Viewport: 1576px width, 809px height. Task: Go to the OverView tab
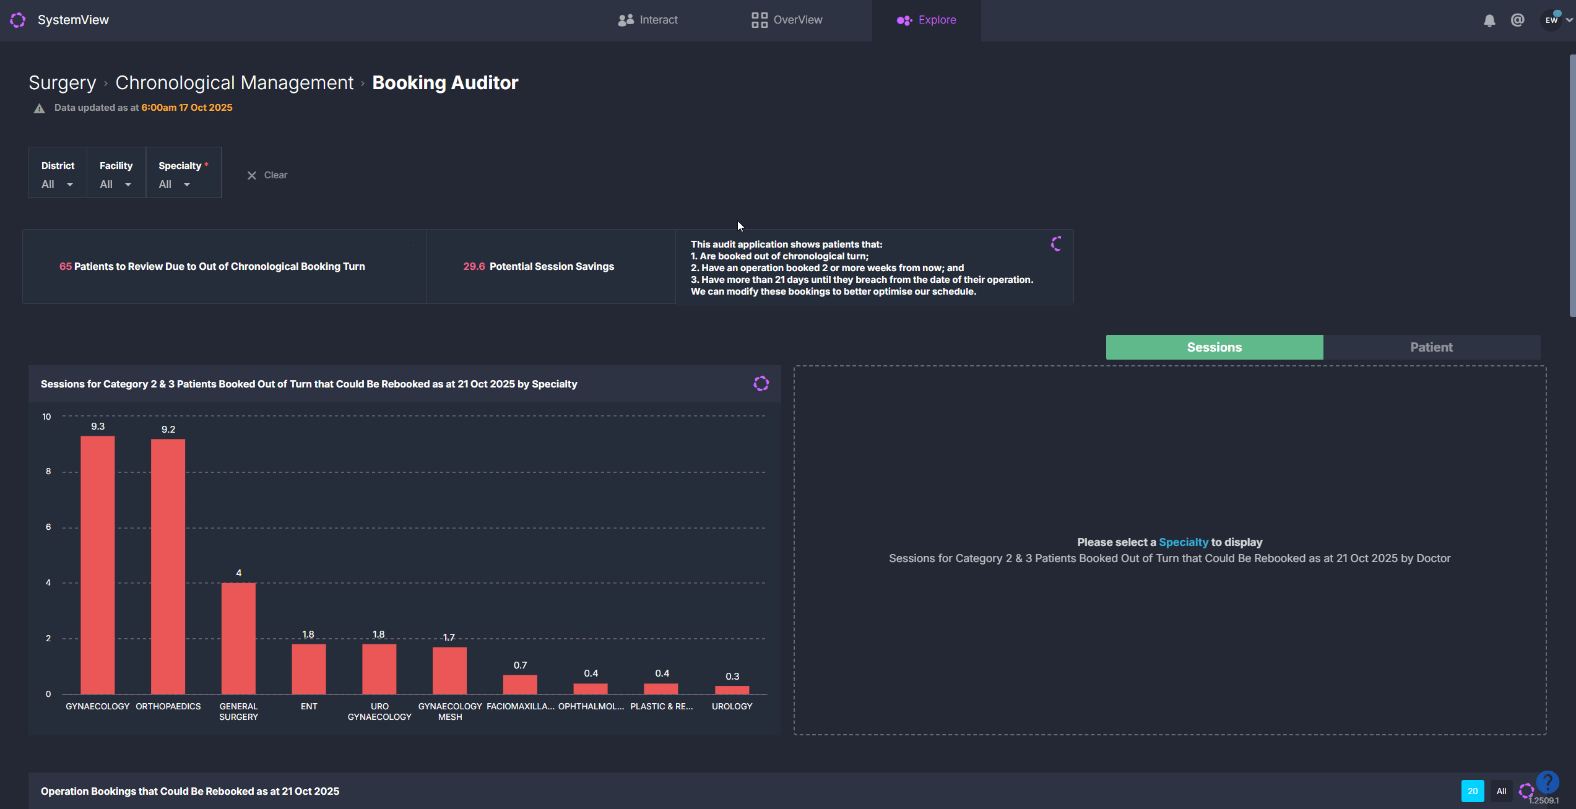787,20
